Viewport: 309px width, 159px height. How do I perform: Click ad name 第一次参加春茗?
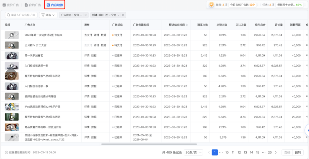34,55
